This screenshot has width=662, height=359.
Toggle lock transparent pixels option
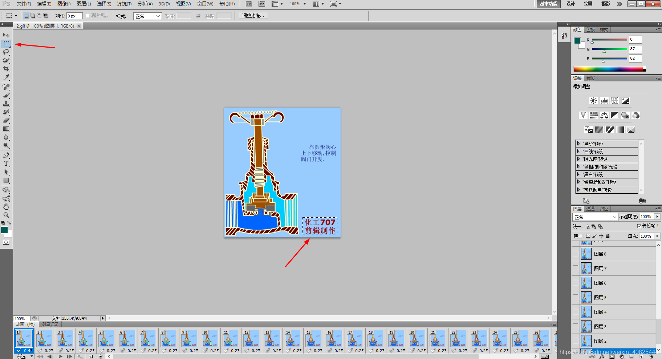click(588, 236)
